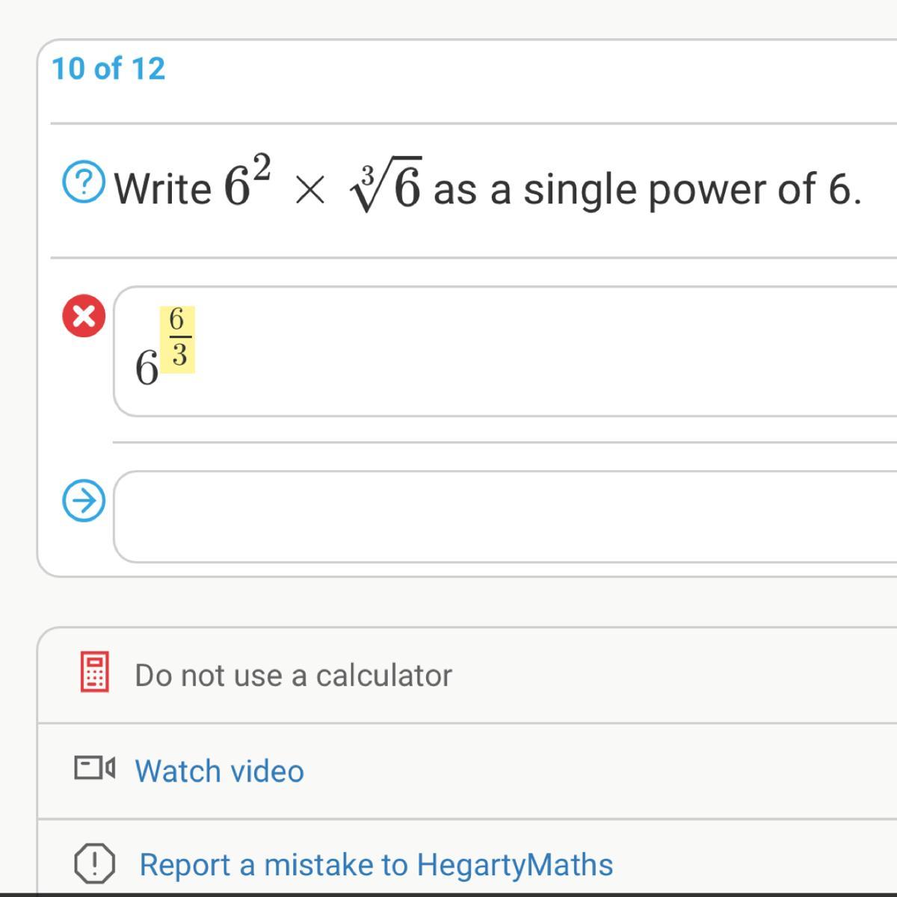The height and width of the screenshot is (897, 897).
Task: Click the blue question mark help icon
Action: point(84,183)
